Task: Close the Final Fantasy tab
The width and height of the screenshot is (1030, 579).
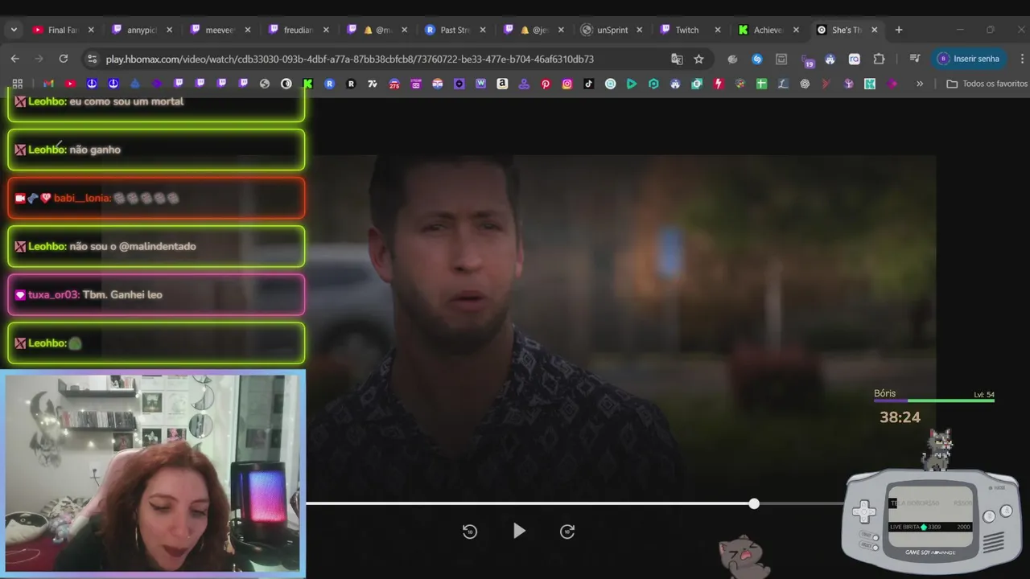Action: [91, 30]
